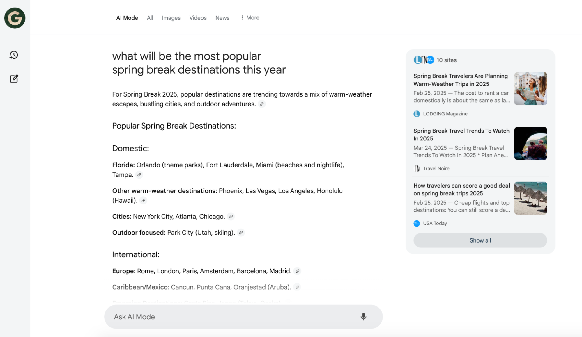Switch to the All tab
This screenshot has height=337, width=582.
[x=150, y=18]
